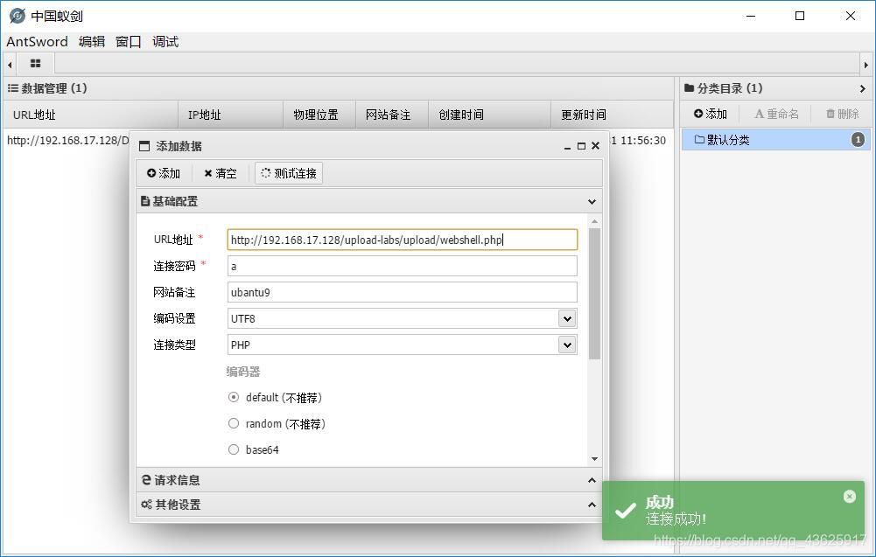Select the base64 encoder radio
The height and width of the screenshot is (557, 876).
tap(234, 449)
